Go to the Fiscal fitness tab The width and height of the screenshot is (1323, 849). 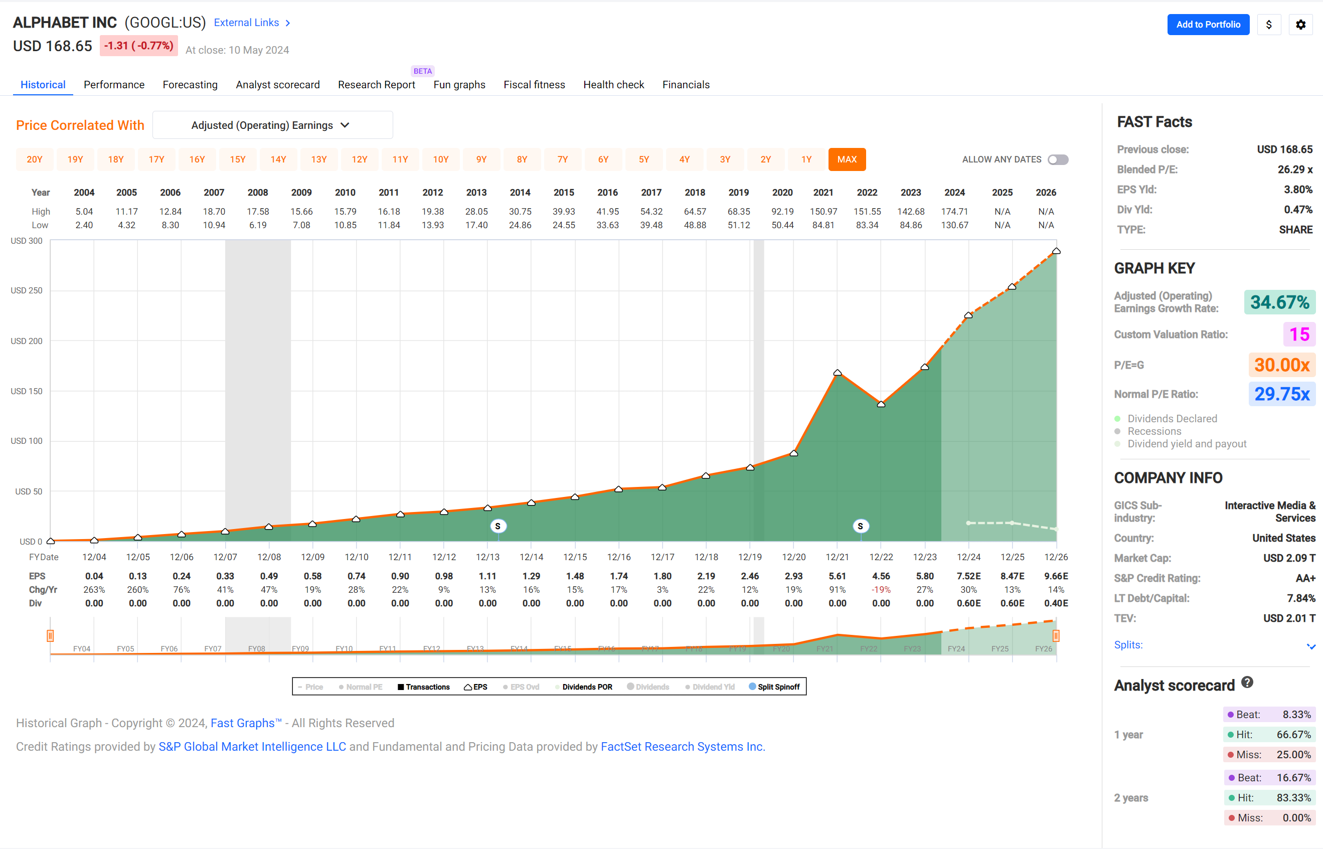coord(534,85)
